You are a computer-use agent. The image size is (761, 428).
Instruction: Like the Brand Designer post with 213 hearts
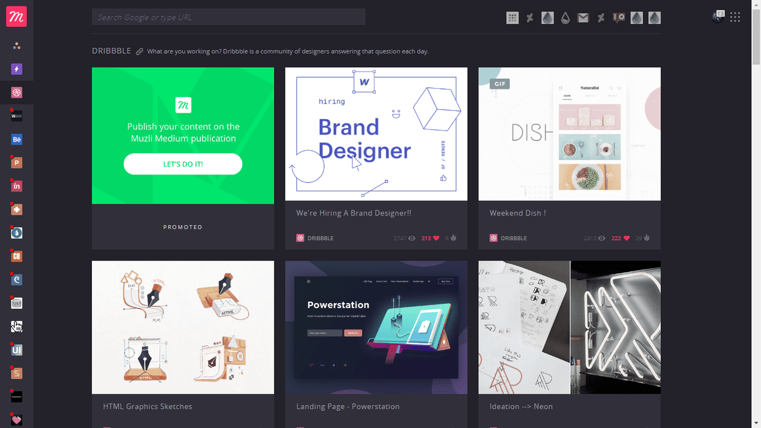[430, 238]
